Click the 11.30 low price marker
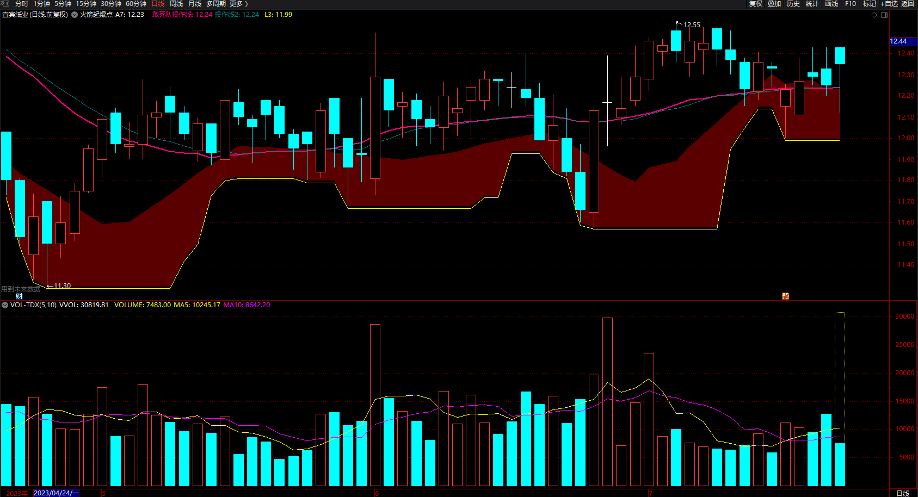918x497 pixels. point(62,286)
